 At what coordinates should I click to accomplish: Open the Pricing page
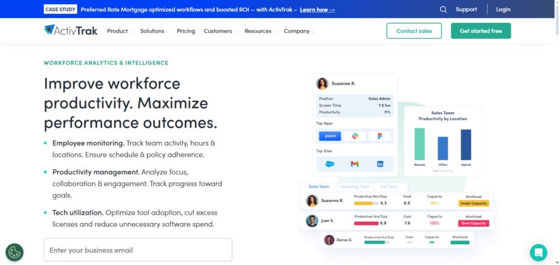(x=186, y=31)
